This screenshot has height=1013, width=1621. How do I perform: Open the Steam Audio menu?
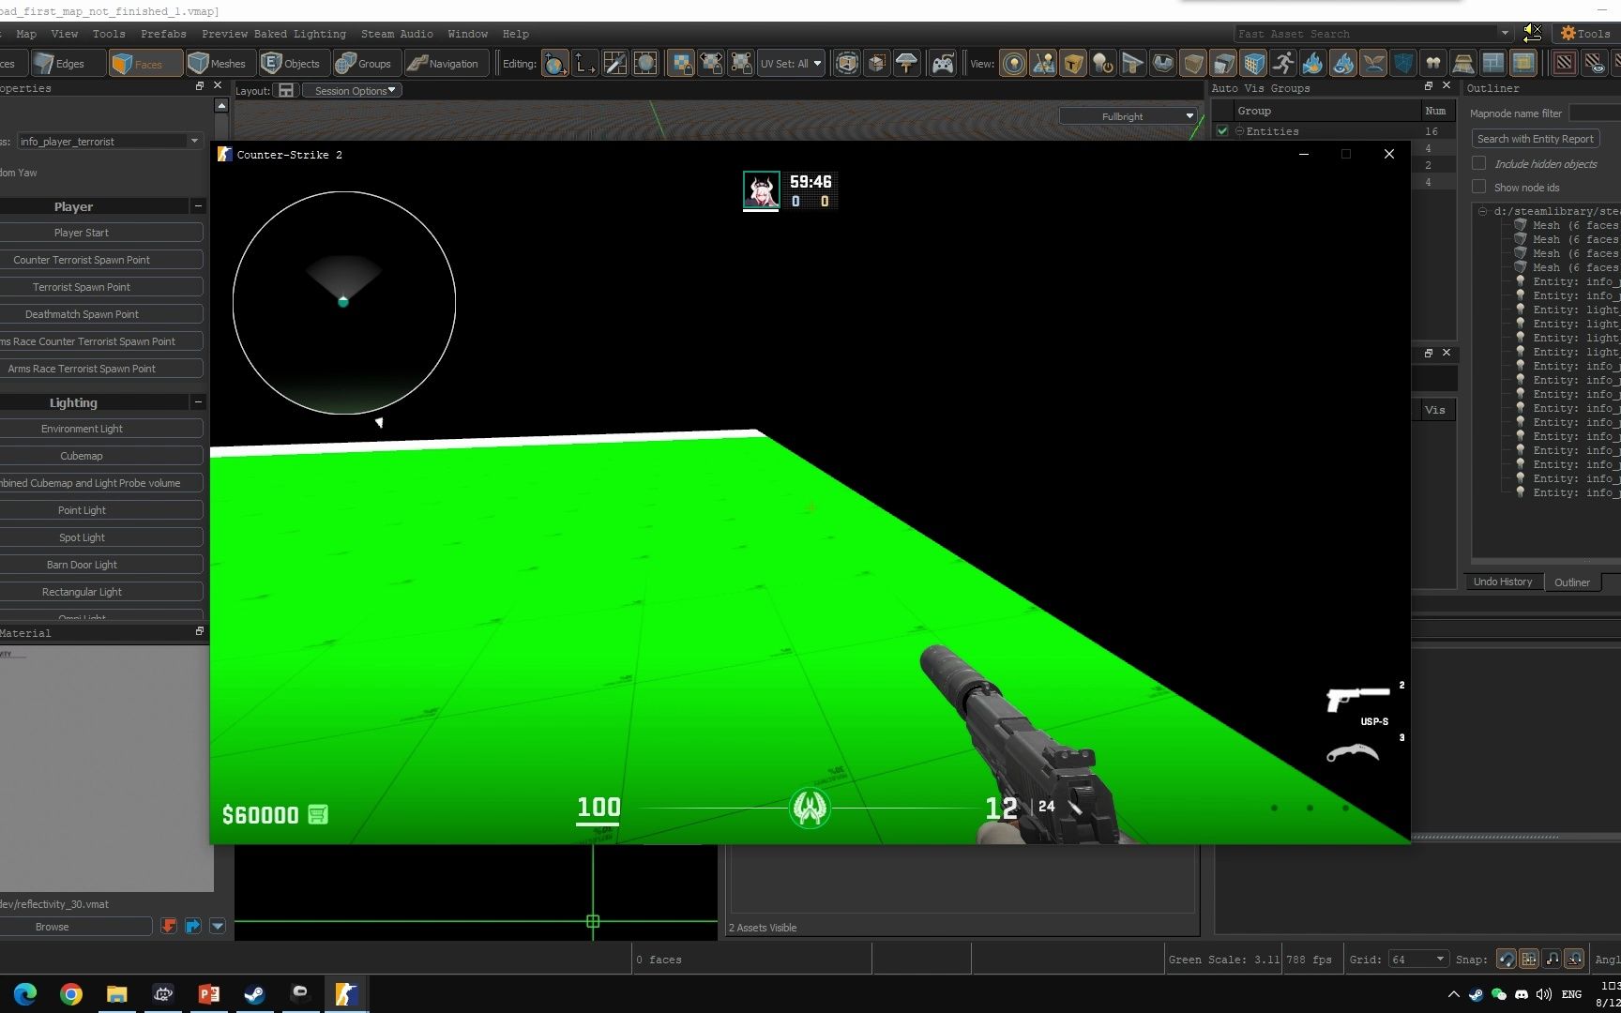(x=397, y=34)
